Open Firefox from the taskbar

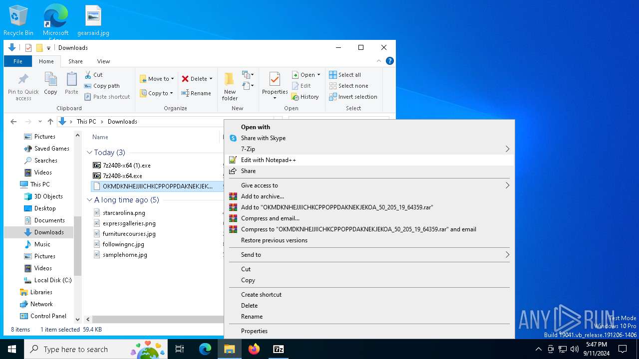pyautogui.click(x=254, y=349)
